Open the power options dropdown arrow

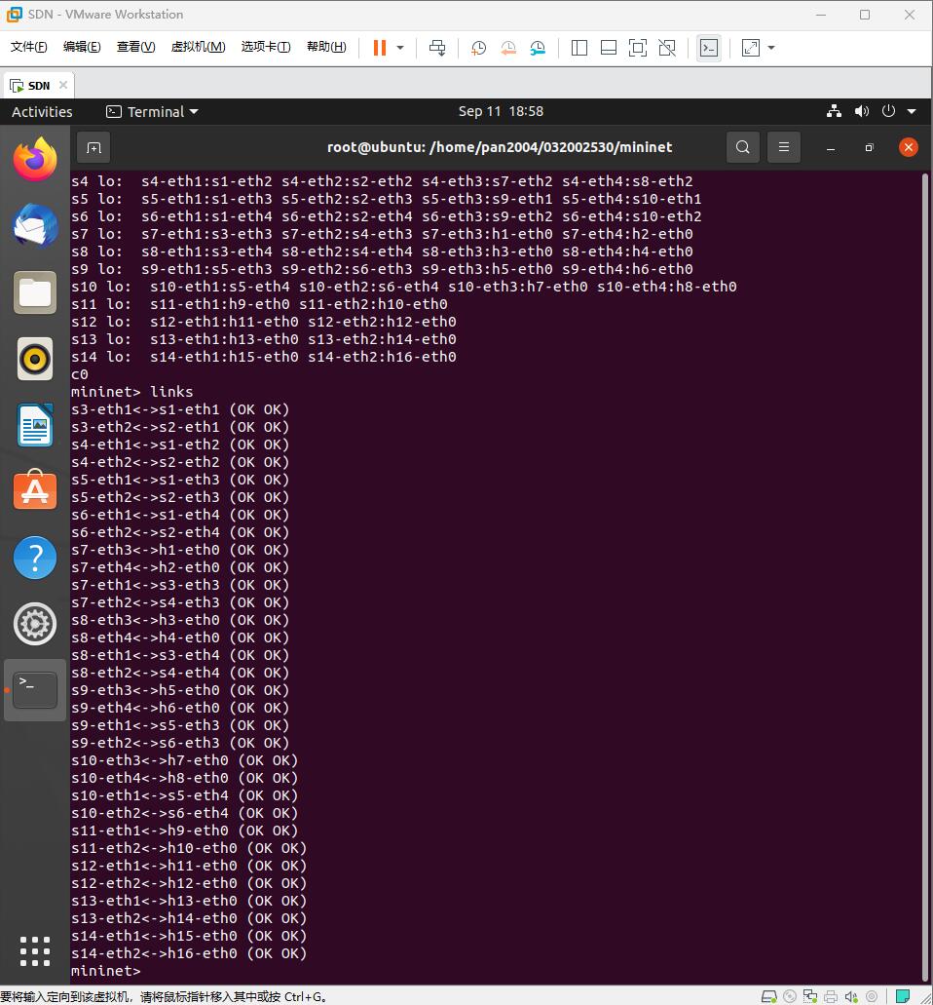(x=400, y=48)
